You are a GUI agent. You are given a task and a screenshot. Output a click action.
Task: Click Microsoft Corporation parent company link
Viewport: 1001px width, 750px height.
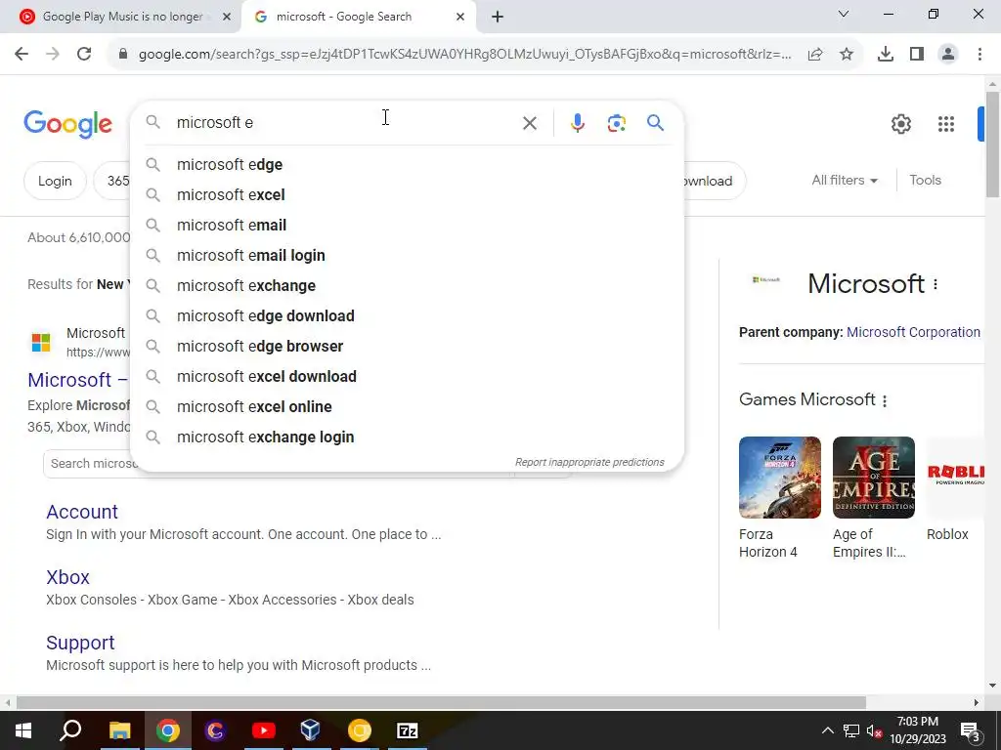(913, 332)
